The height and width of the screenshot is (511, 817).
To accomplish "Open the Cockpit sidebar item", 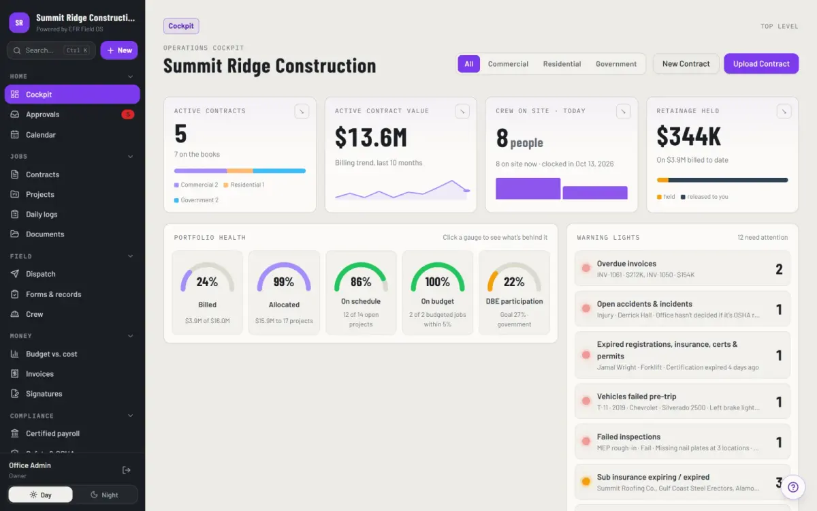I will pyautogui.click(x=72, y=94).
